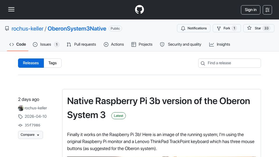Open the Native Raspberry Pi 3b release title

pyautogui.click(x=158, y=108)
